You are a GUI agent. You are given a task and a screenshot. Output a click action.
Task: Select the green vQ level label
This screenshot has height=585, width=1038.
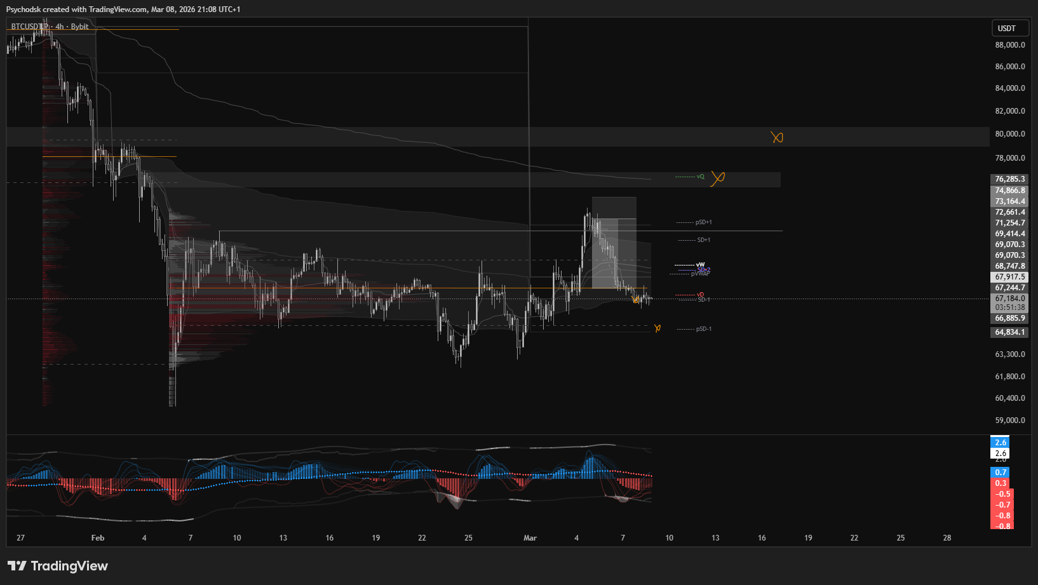pos(700,177)
